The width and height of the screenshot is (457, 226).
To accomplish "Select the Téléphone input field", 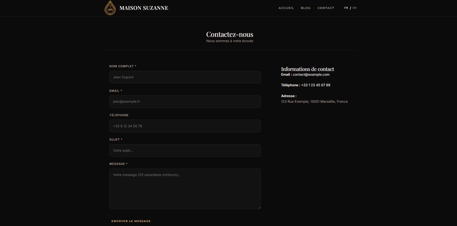I will (x=185, y=126).
